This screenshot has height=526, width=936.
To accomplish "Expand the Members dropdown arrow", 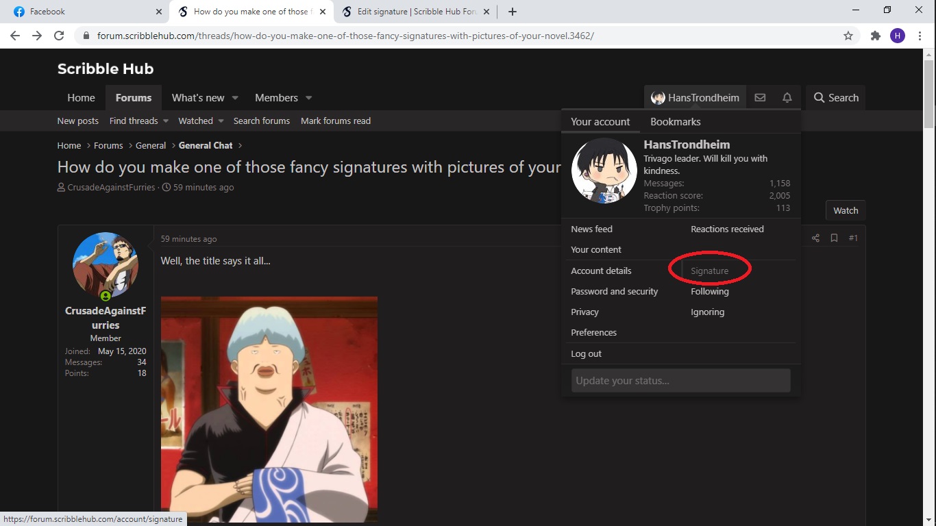I will pyautogui.click(x=308, y=98).
